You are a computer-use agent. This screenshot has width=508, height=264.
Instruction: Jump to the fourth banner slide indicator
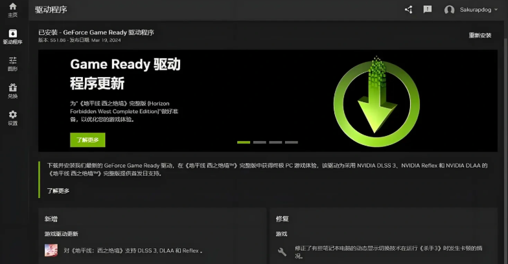(x=292, y=142)
